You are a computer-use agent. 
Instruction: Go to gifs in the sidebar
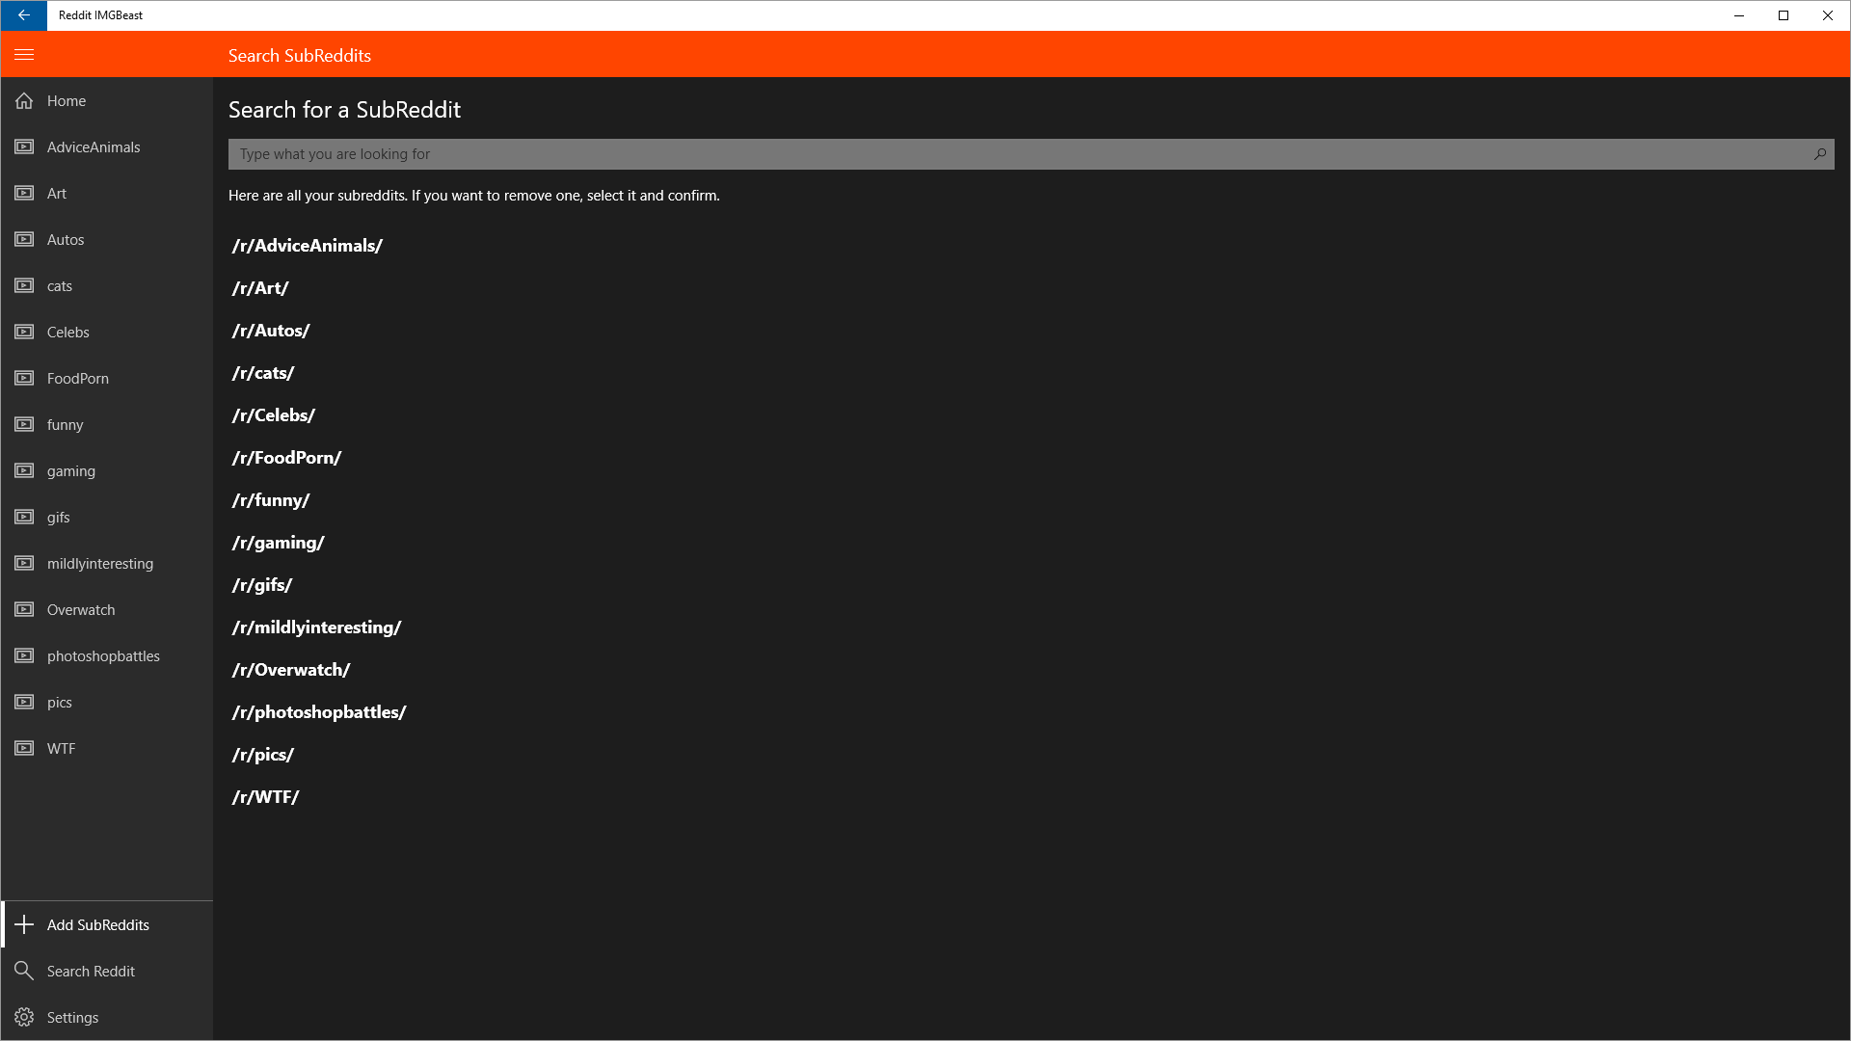click(x=107, y=517)
